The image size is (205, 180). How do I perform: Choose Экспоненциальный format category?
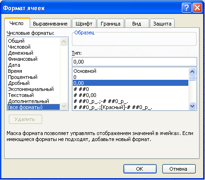(x=33, y=89)
